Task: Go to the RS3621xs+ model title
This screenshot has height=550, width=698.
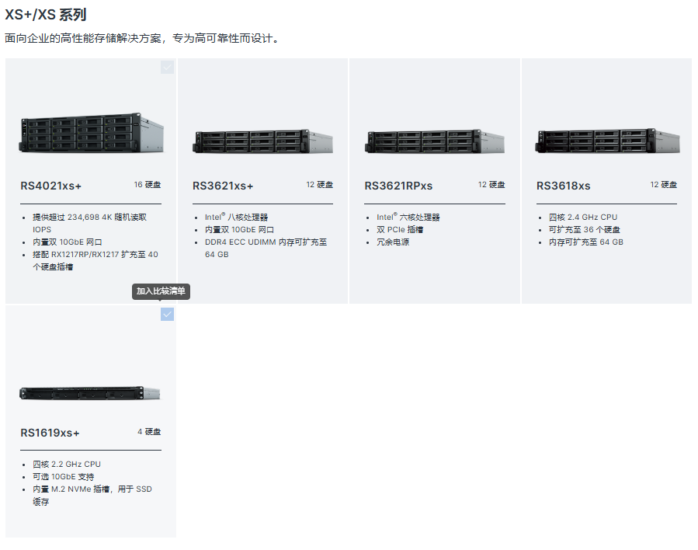Action: click(223, 186)
